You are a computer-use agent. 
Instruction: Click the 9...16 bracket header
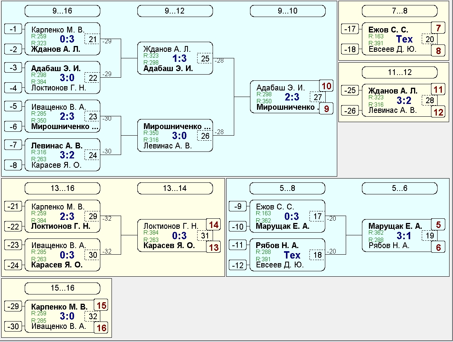pyautogui.click(x=62, y=11)
